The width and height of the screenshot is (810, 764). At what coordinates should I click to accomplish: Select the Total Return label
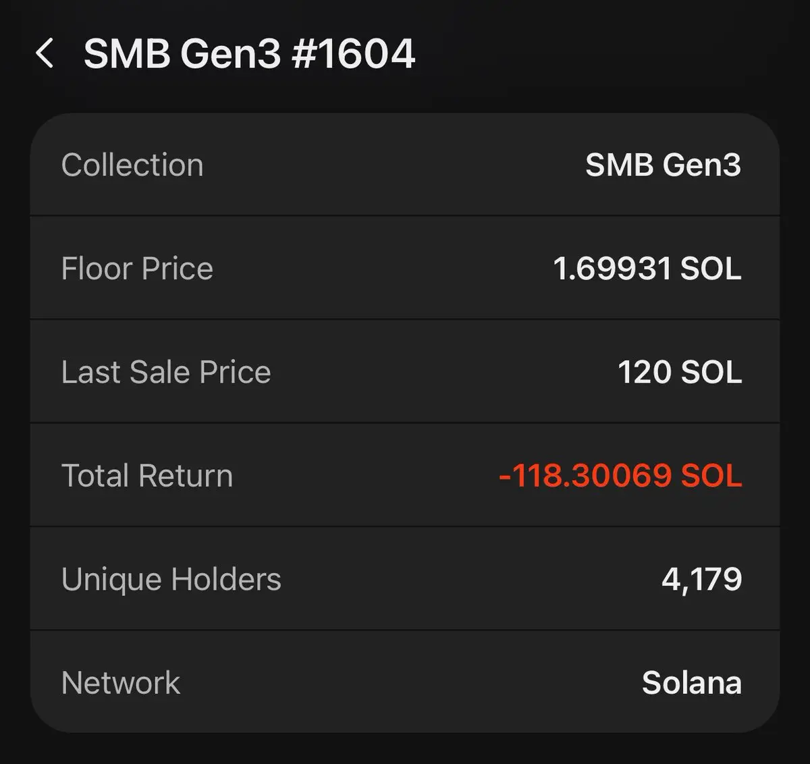(147, 475)
